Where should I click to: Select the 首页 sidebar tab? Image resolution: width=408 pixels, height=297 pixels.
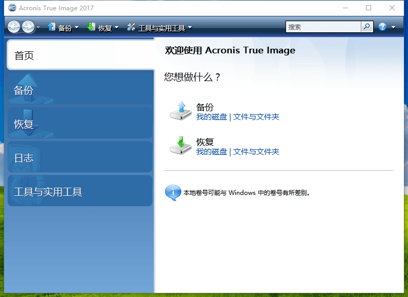pos(80,55)
